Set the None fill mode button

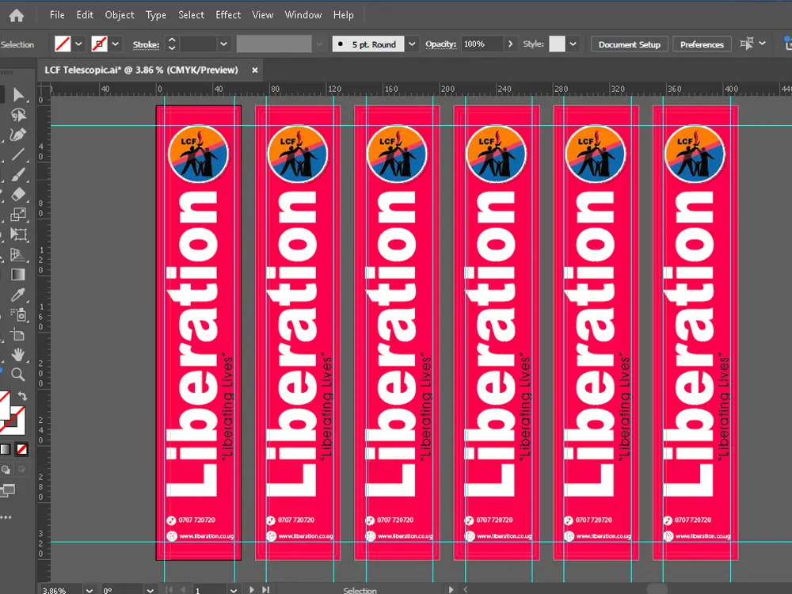point(21,449)
